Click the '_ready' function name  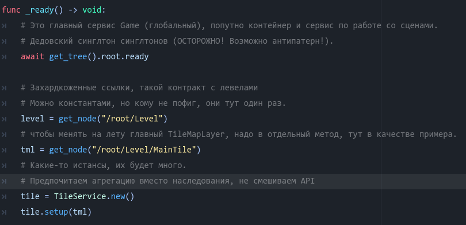pos(40,10)
